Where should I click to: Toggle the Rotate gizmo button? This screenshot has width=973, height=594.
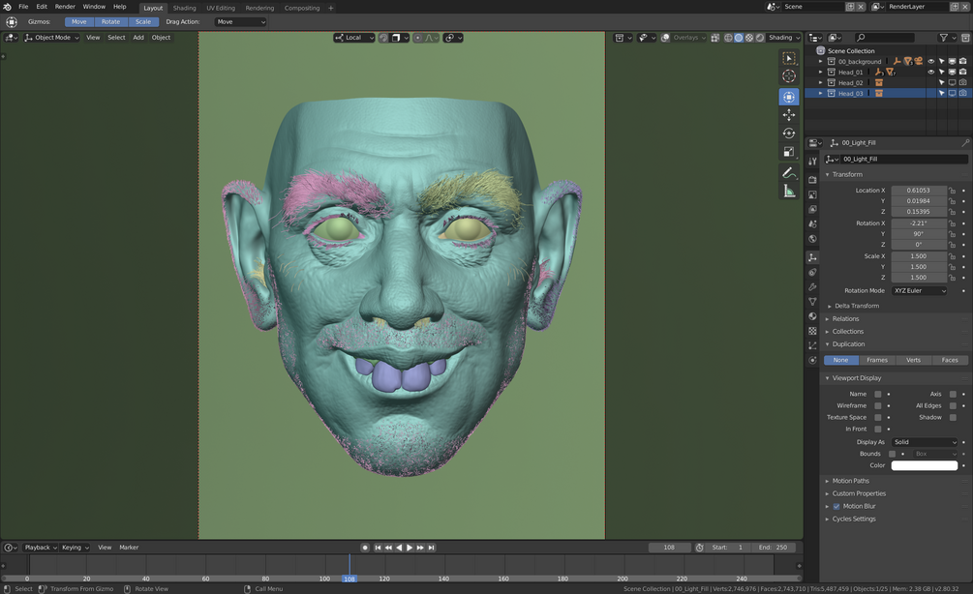click(111, 21)
